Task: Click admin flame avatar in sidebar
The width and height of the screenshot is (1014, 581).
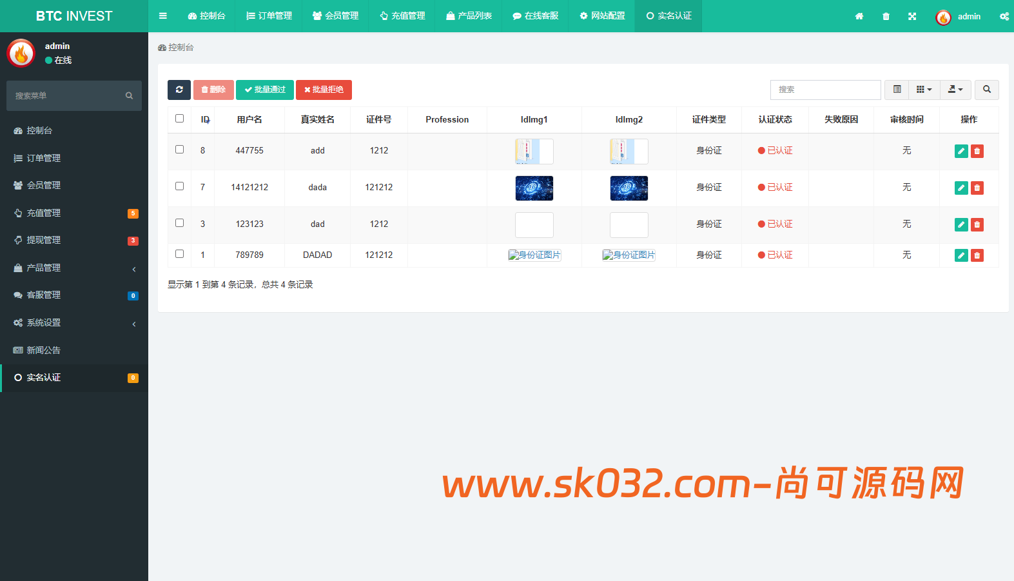Action: coord(21,53)
